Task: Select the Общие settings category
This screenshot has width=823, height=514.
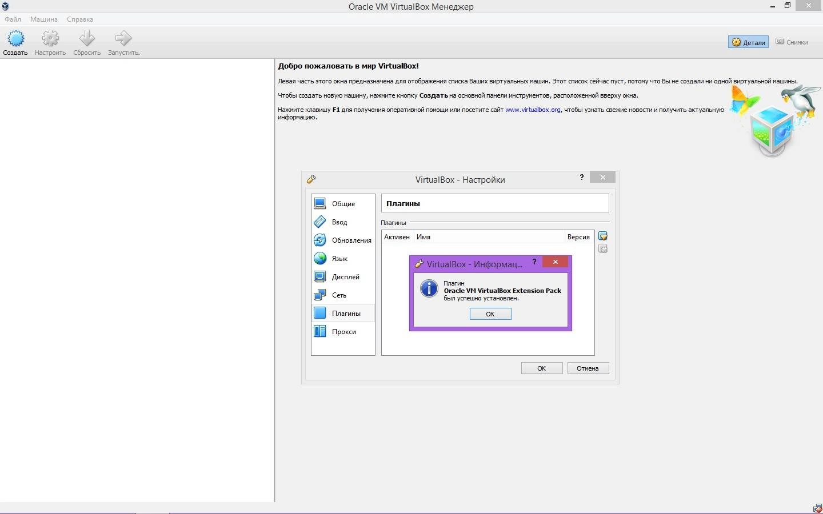Action: [343, 204]
